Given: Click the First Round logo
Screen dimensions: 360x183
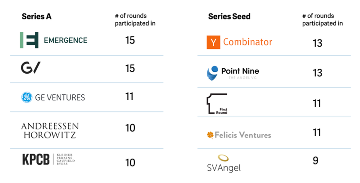Looking at the screenshot, I should pyautogui.click(x=217, y=104).
